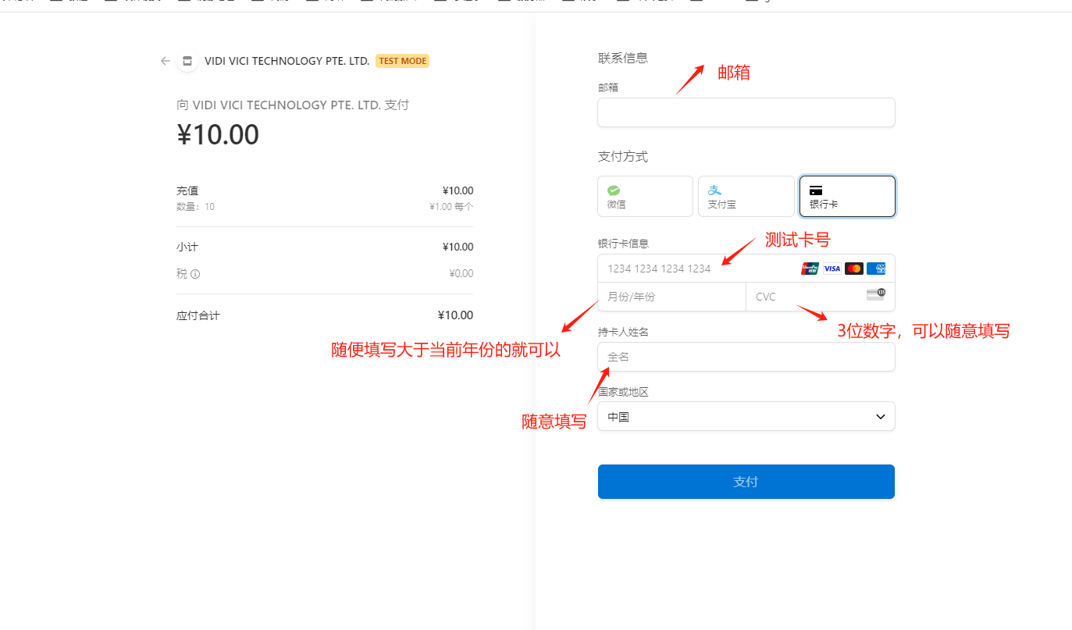Click the CVC input field
The width and height of the screenshot is (1072, 630).
[821, 297]
